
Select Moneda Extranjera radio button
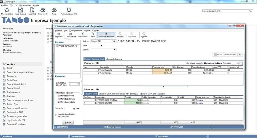click(59, 99)
